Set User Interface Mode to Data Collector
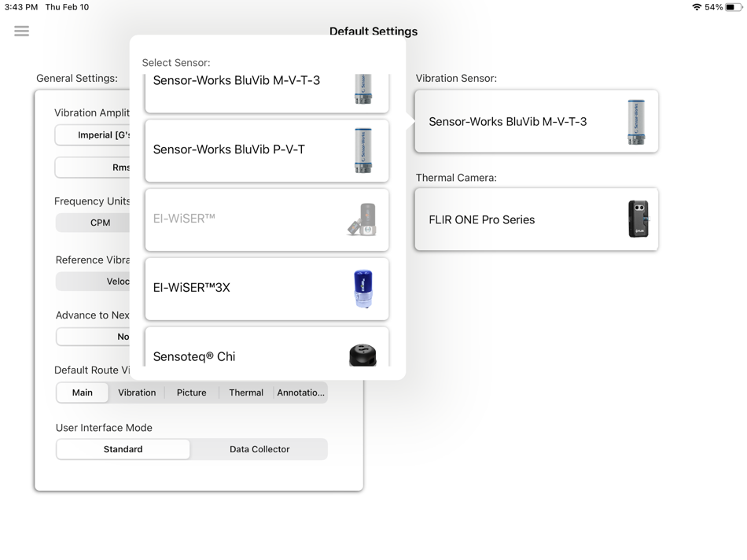747x560 pixels. click(259, 449)
